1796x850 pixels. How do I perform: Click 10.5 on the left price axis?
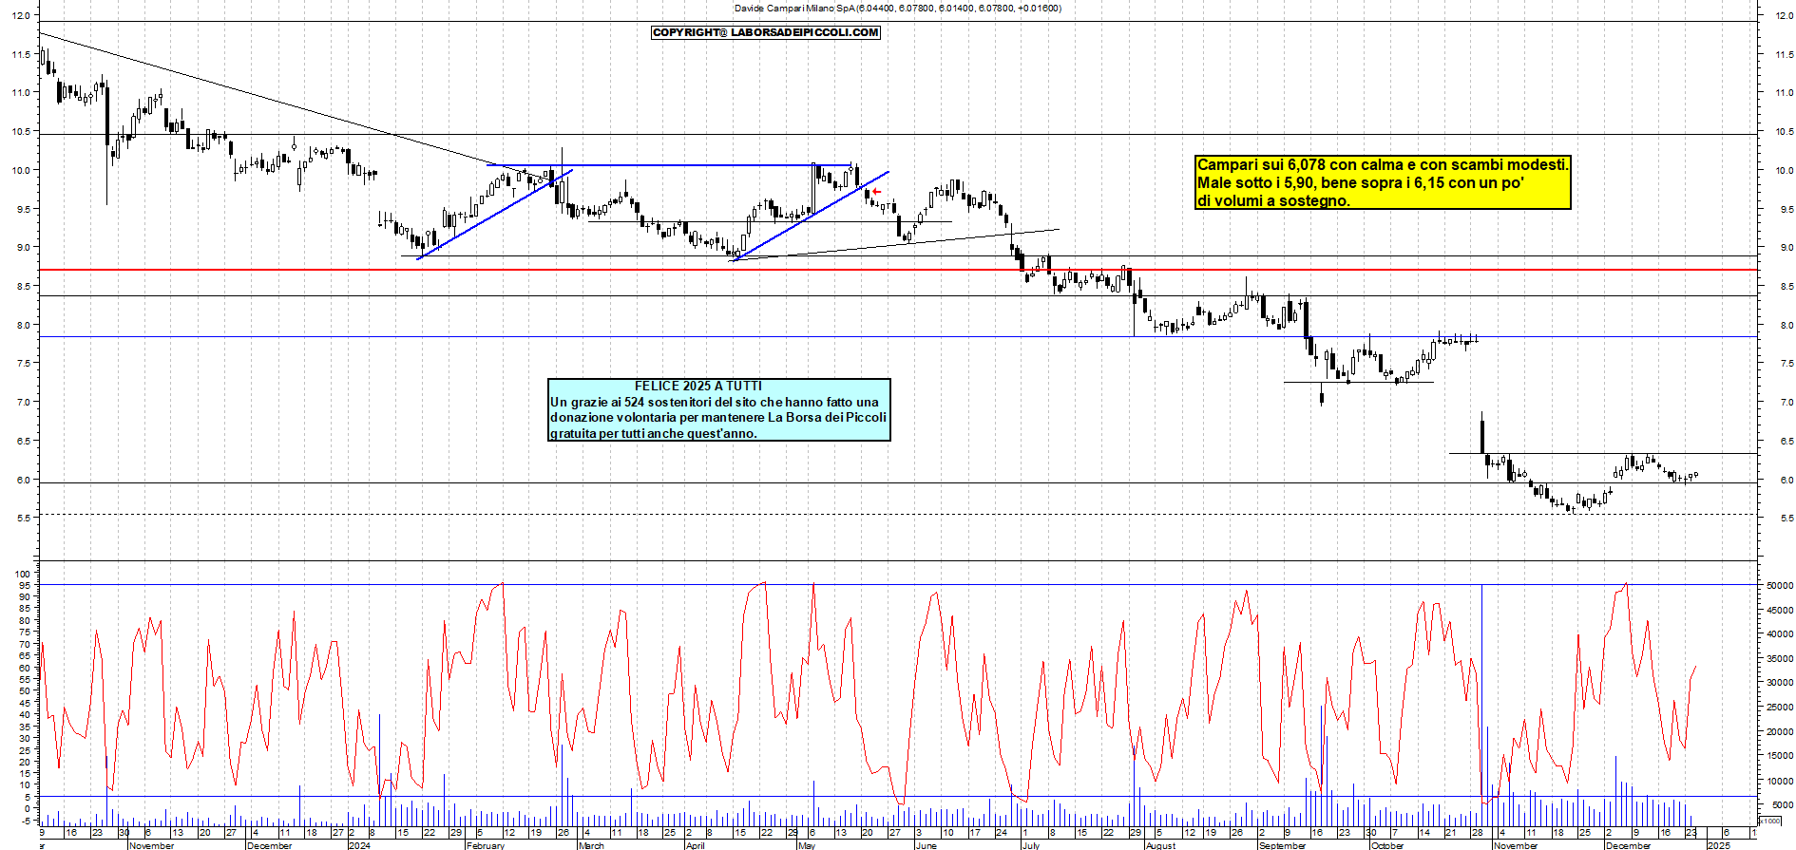pos(20,132)
